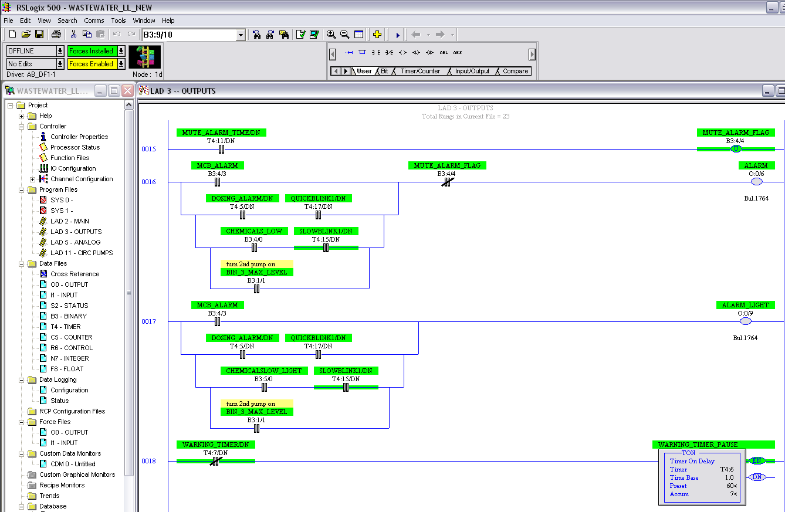Image resolution: width=785 pixels, height=512 pixels.
Task: Insert output energize OTE coil icon
Action: [x=402, y=53]
